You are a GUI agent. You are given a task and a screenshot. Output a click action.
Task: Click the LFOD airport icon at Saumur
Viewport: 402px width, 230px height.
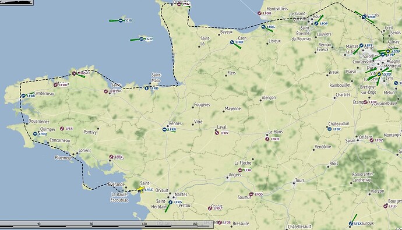coord(251,194)
